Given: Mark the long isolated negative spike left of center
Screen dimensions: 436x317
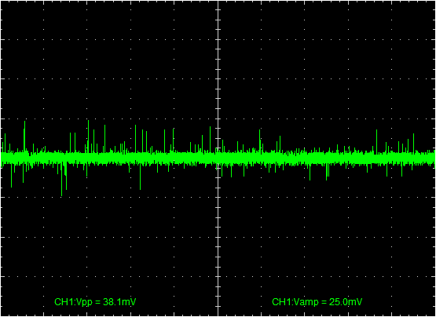Looking at the screenshot, I should pyautogui.click(x=140, y=177).
